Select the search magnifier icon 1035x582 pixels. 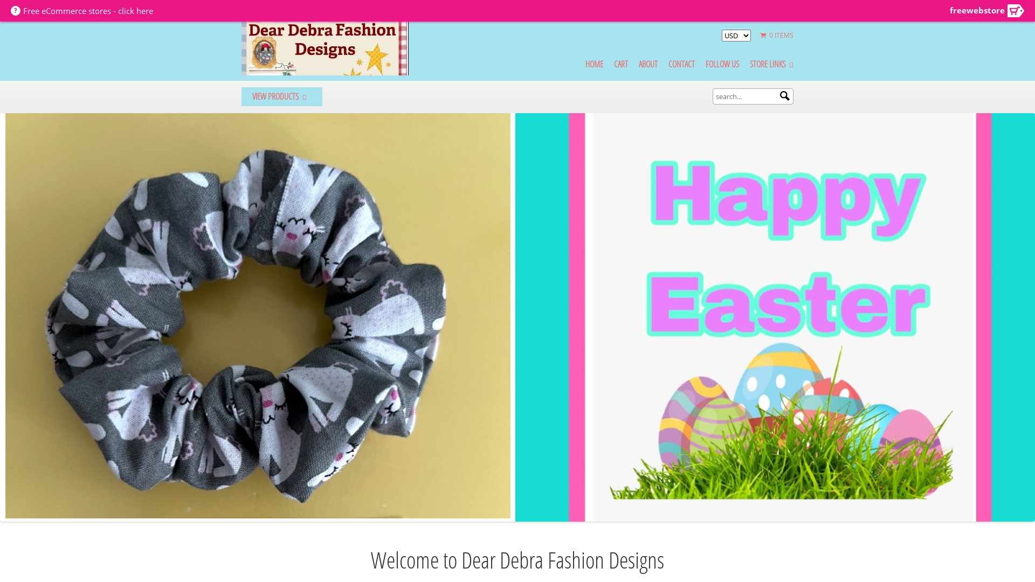(784, 95)
